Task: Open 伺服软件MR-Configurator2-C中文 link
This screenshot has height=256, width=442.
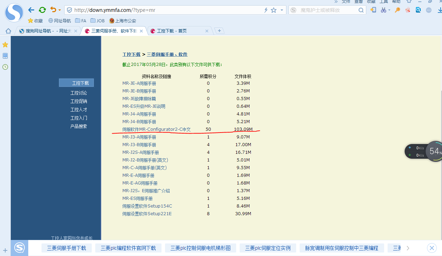Action: pyautogui.click(x=156, y=129)
